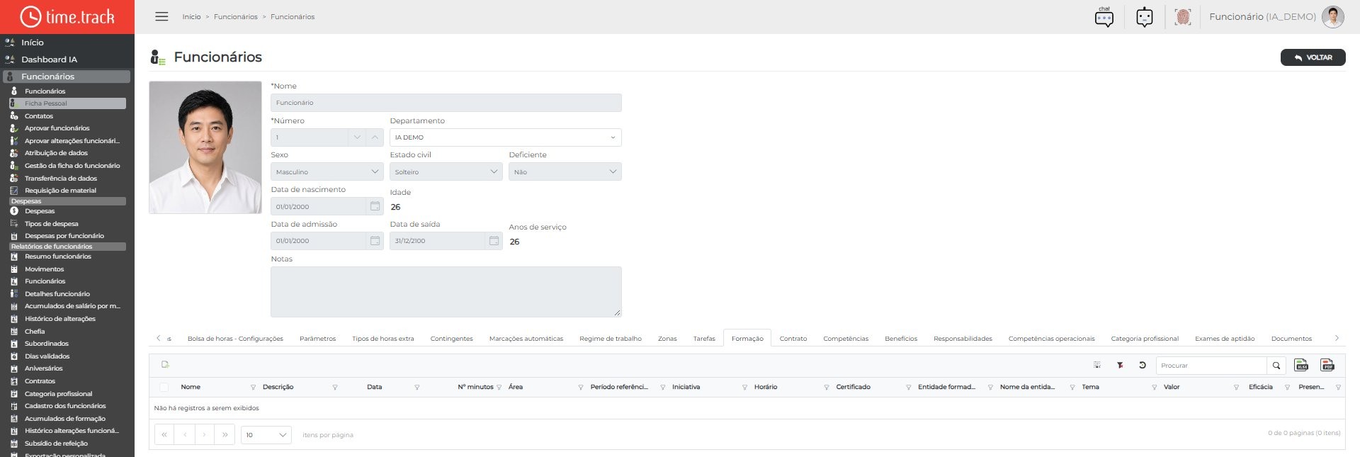Viewport: 1360px width, 457px height.
Task: Go to the last page of the grid
Action: 225,434
